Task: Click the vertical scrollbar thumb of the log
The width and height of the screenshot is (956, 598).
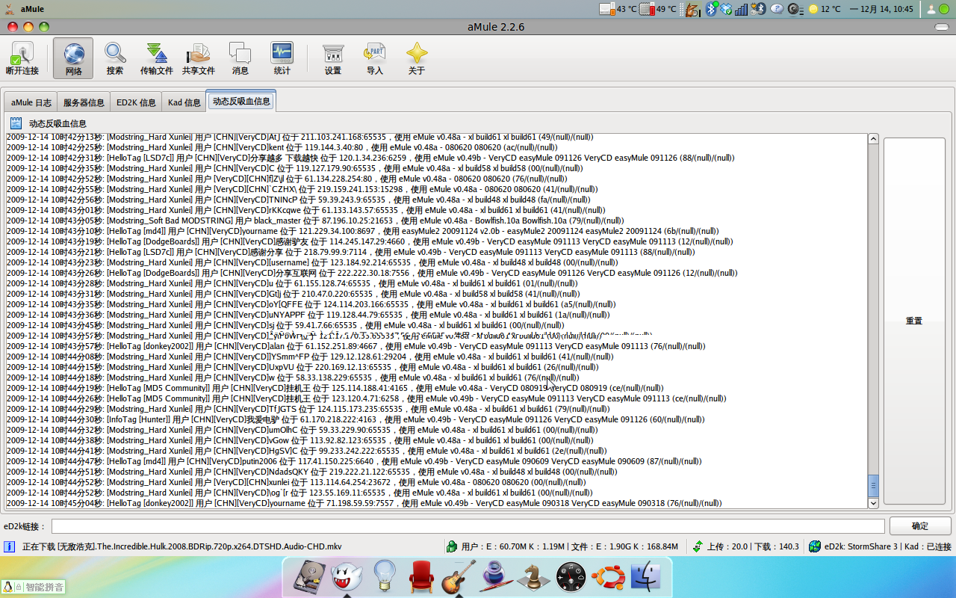Action: point(873,486)
